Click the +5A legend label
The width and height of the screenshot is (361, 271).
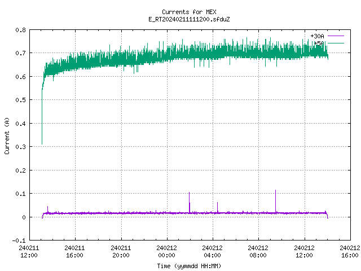(319, 43)
